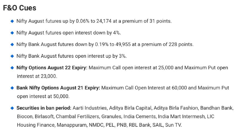Click the Aarti Industries name
The width and height of the screenshot is (239, 132).
click(90, 108)
